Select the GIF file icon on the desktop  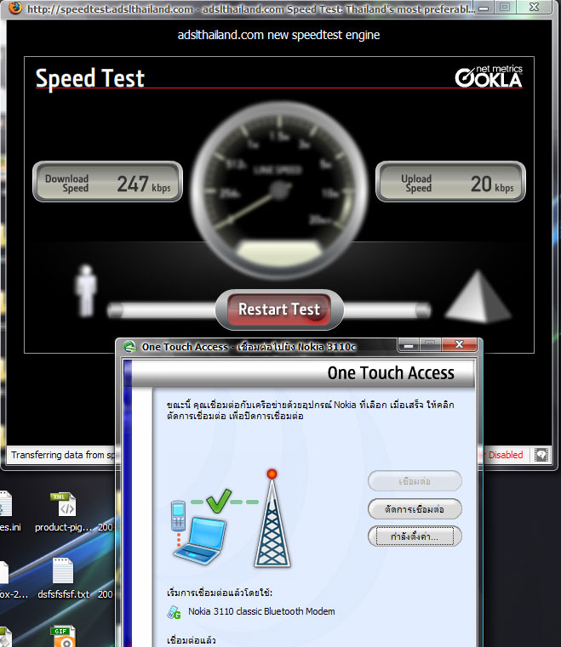[x=63, y=636]
